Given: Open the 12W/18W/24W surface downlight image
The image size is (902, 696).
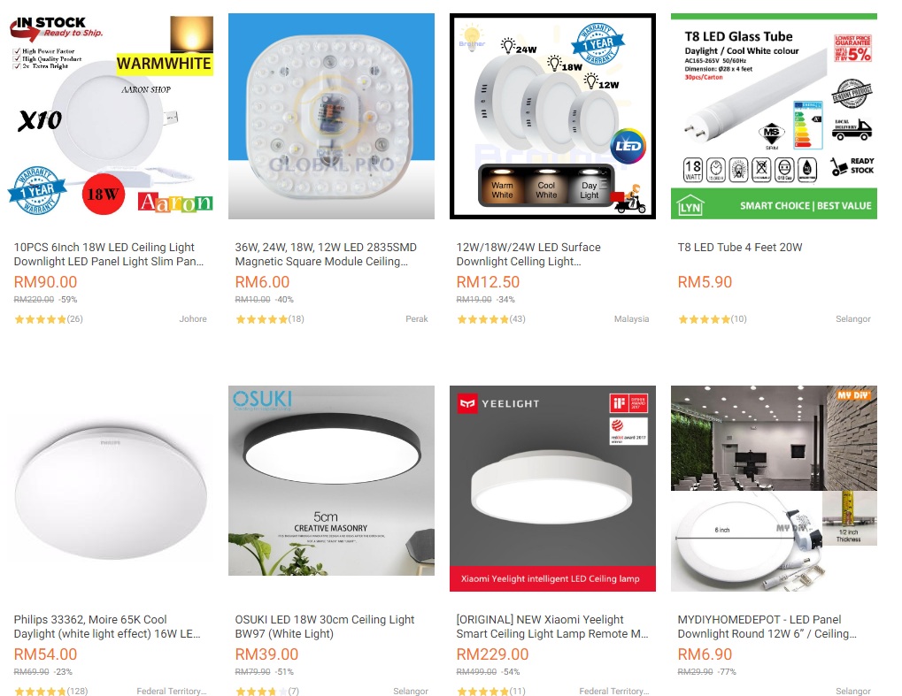Looking at the screenshot, I should (x=553, y=116).
